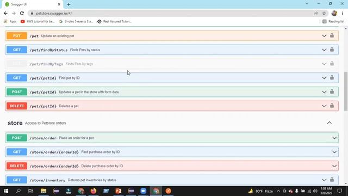348x196 pixels.
Task: Open Task View on taskbar
Action: click(x=30, y=191)
